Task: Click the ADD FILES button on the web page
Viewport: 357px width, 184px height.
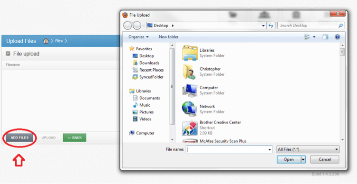Action: (x=19, y=138)
